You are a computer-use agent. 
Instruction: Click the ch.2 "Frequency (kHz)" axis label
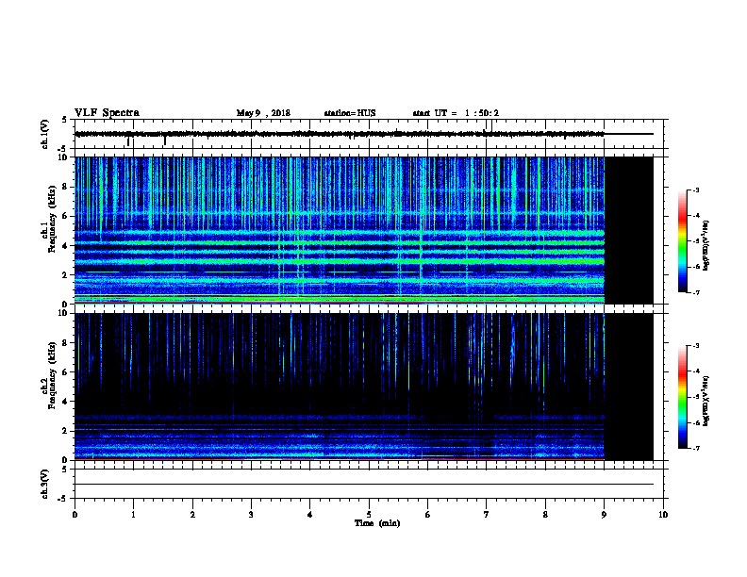[x=52, y=375]
